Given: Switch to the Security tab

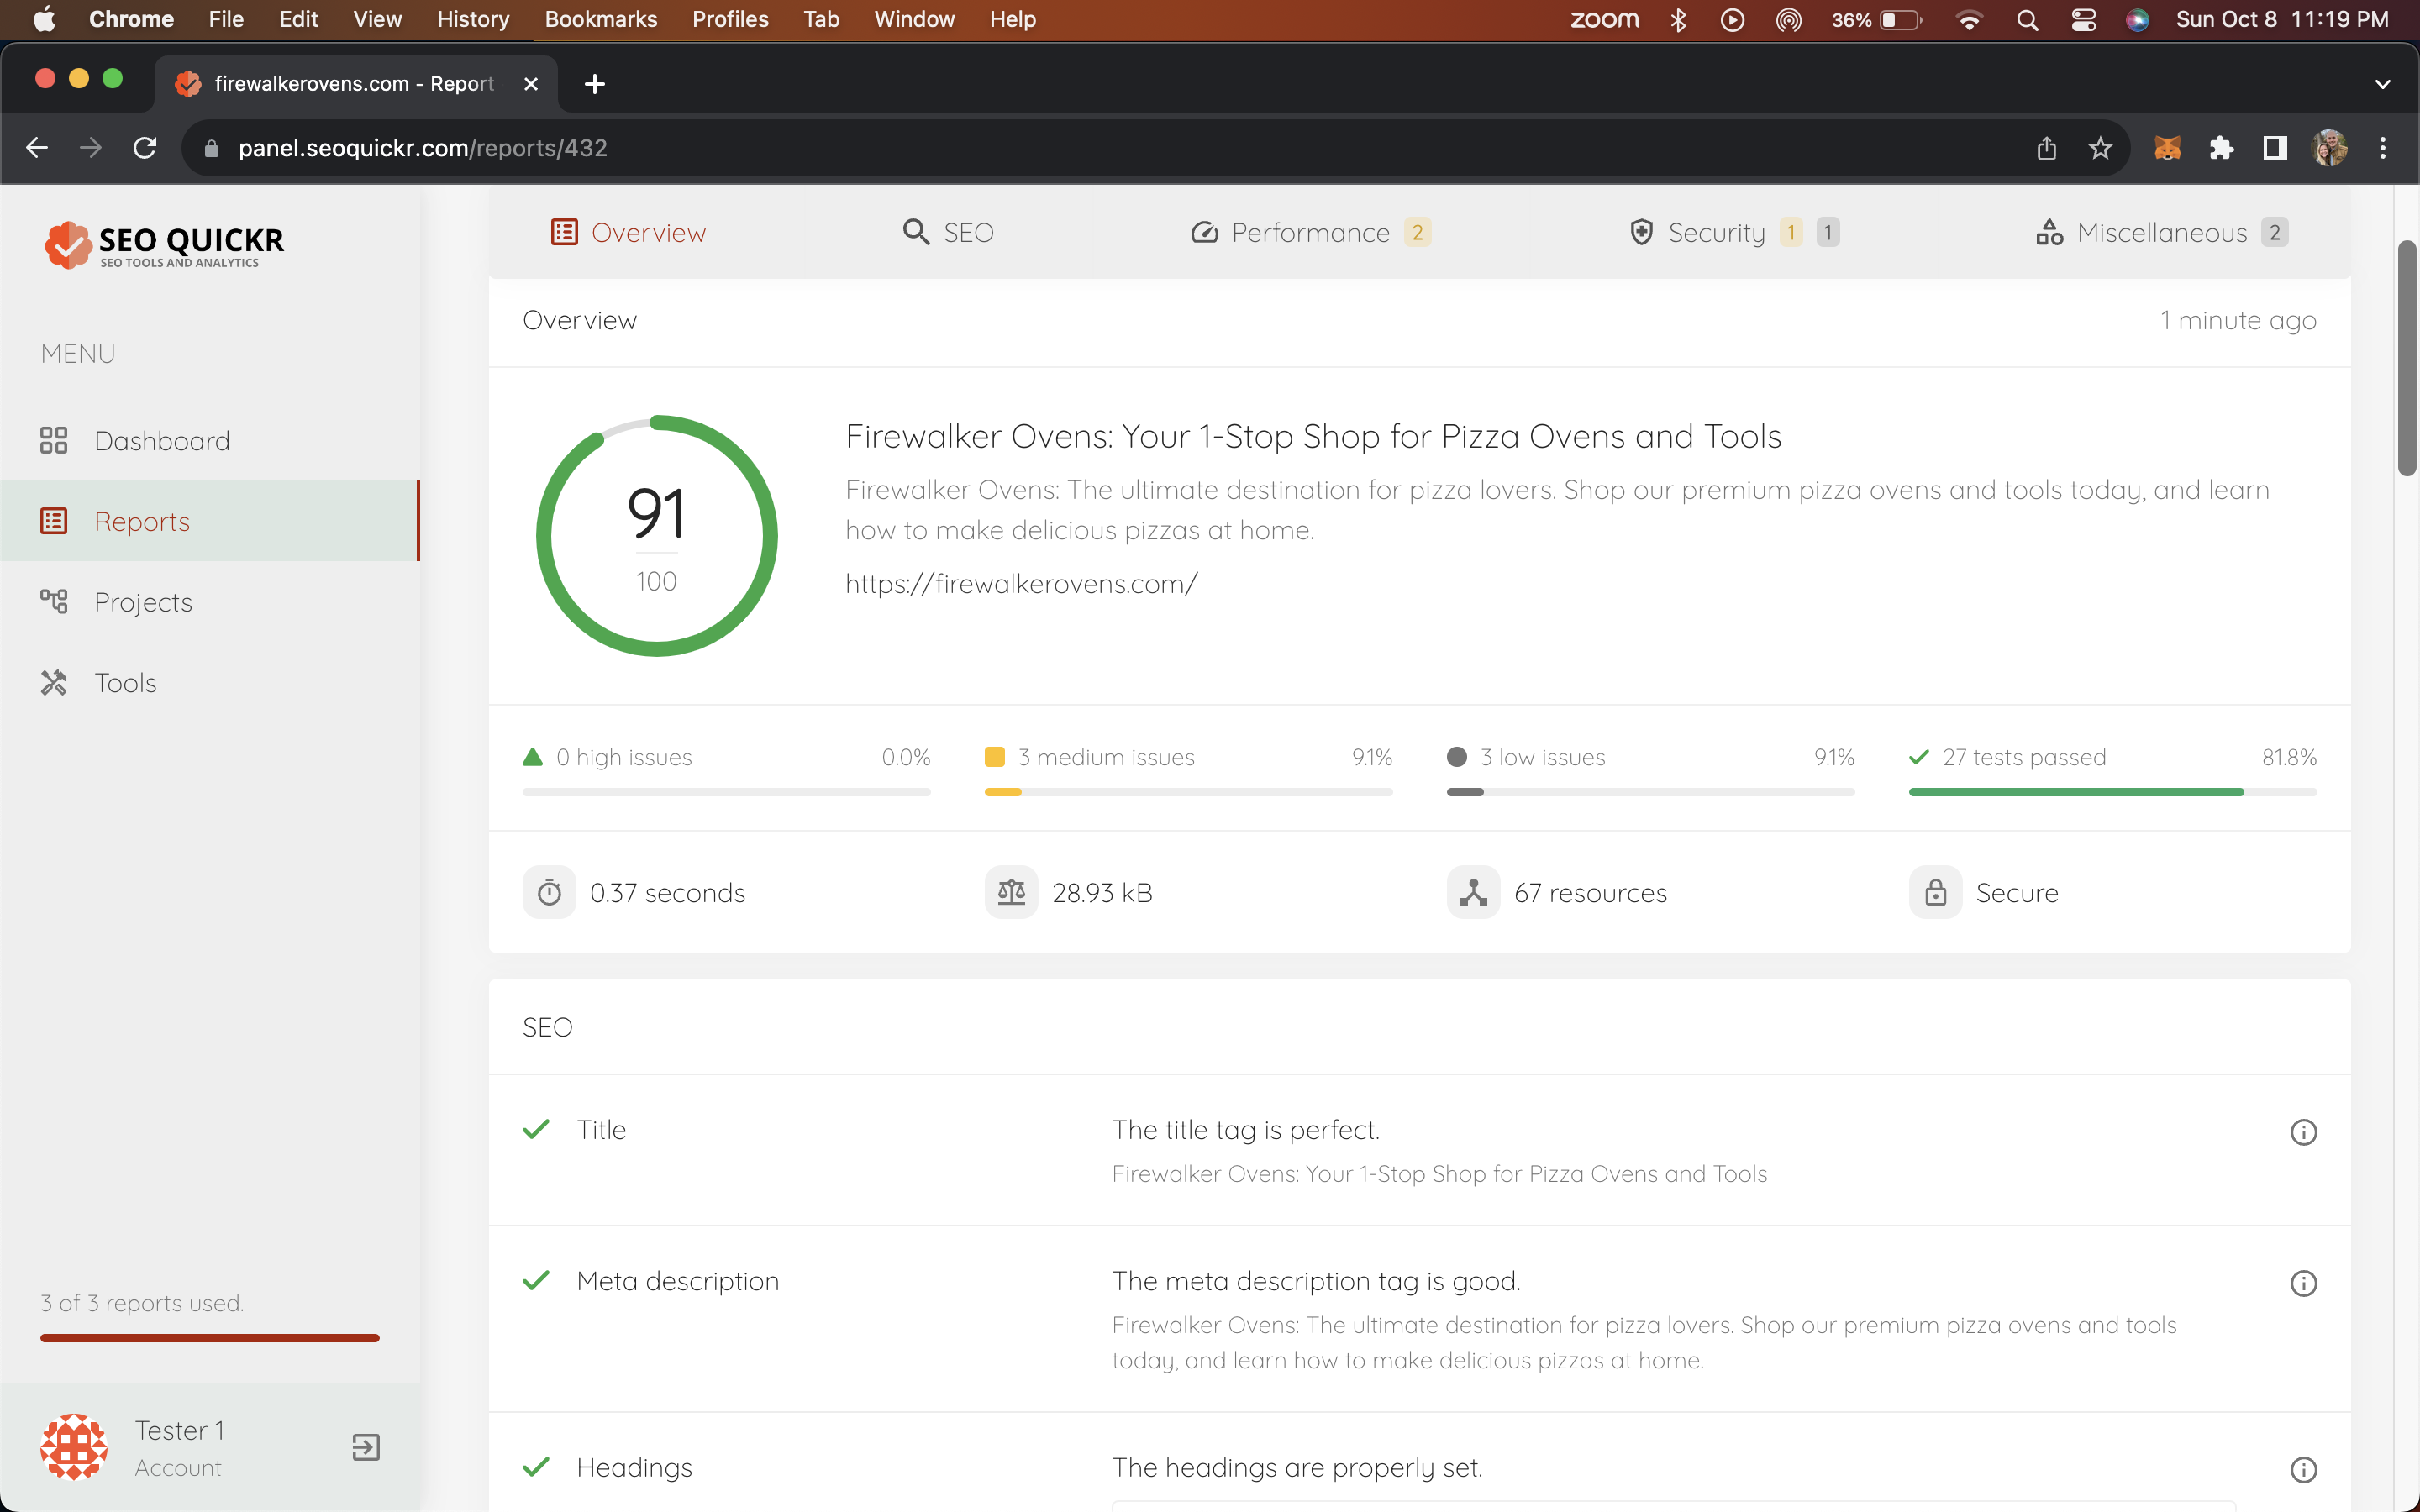Looking at the screenshot, I should (1715, 233).
